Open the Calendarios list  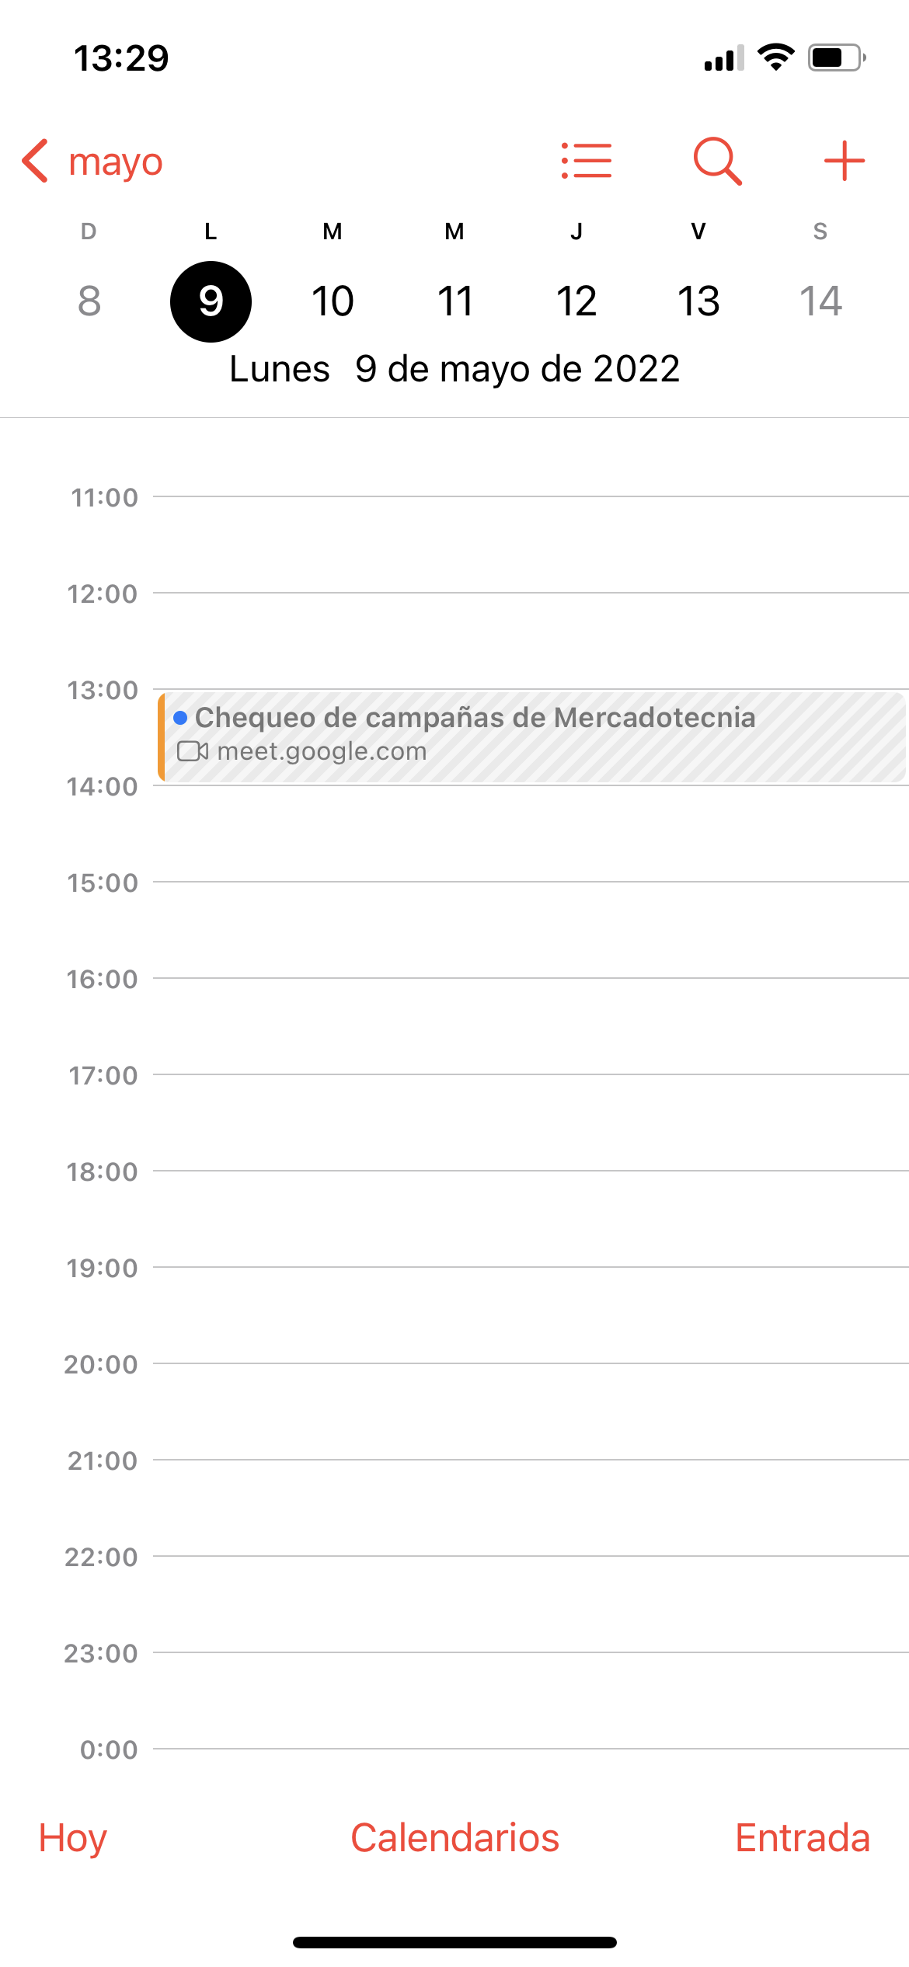454,1838
